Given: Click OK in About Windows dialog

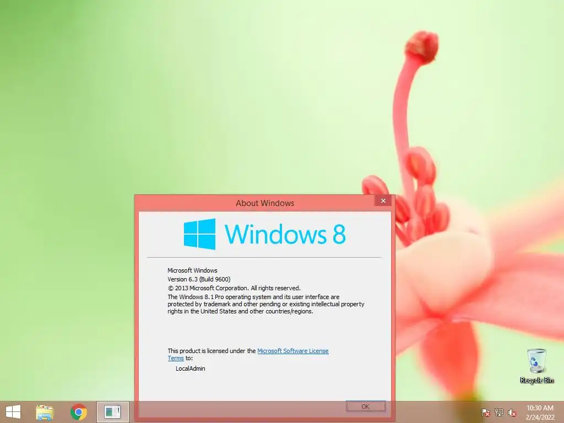Looking at the screenshot, I should tap(366, 406).
